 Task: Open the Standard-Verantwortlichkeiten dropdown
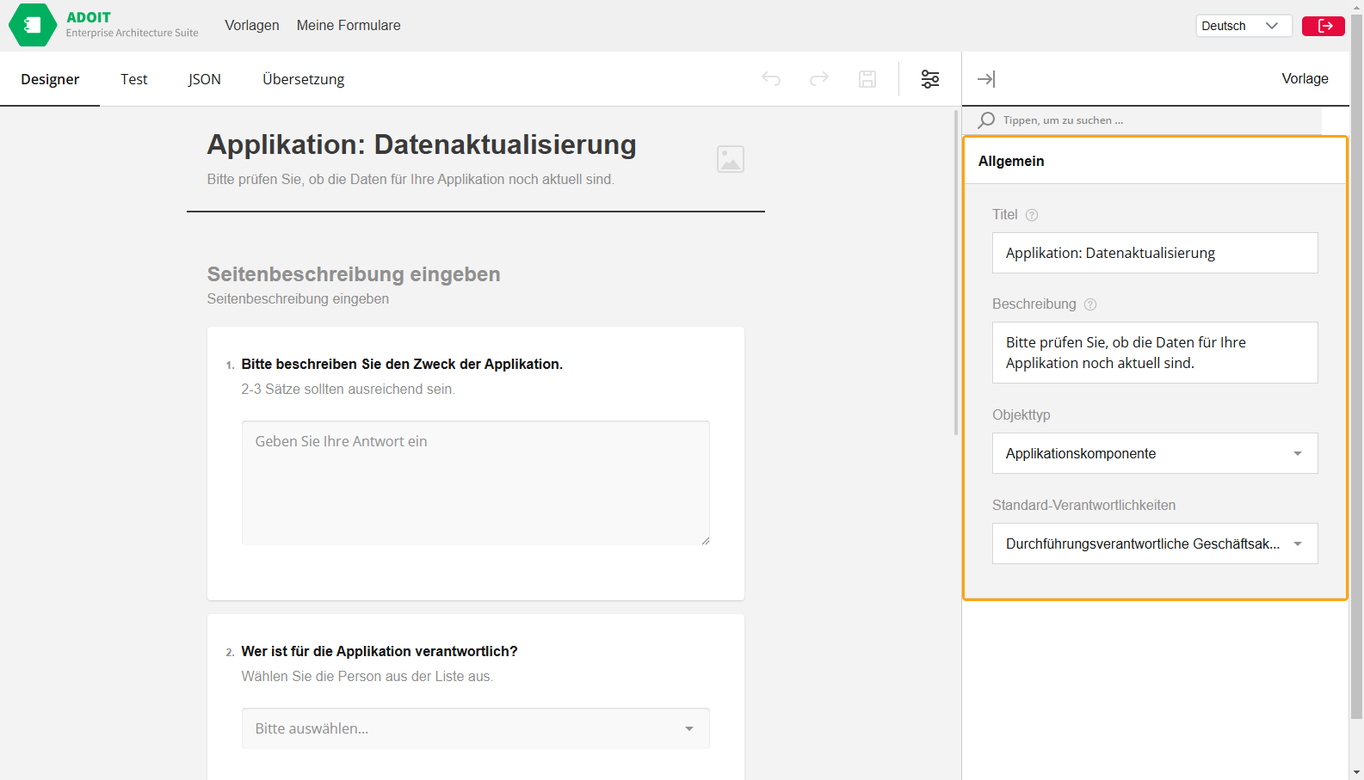tap(1155, 544)
